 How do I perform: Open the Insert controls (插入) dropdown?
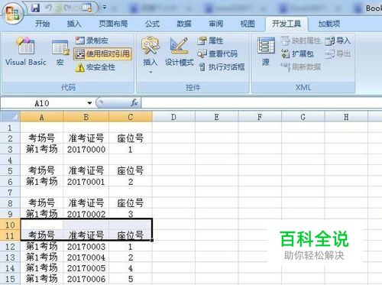151,54
